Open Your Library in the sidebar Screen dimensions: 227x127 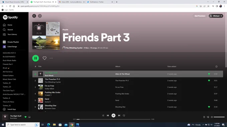(10, 34)
